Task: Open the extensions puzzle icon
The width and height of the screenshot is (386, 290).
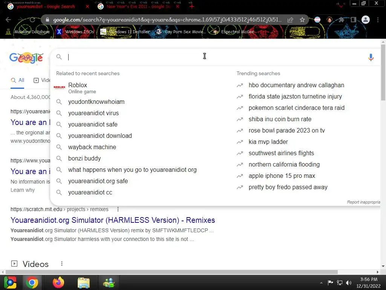Action: tap(342, 20)
